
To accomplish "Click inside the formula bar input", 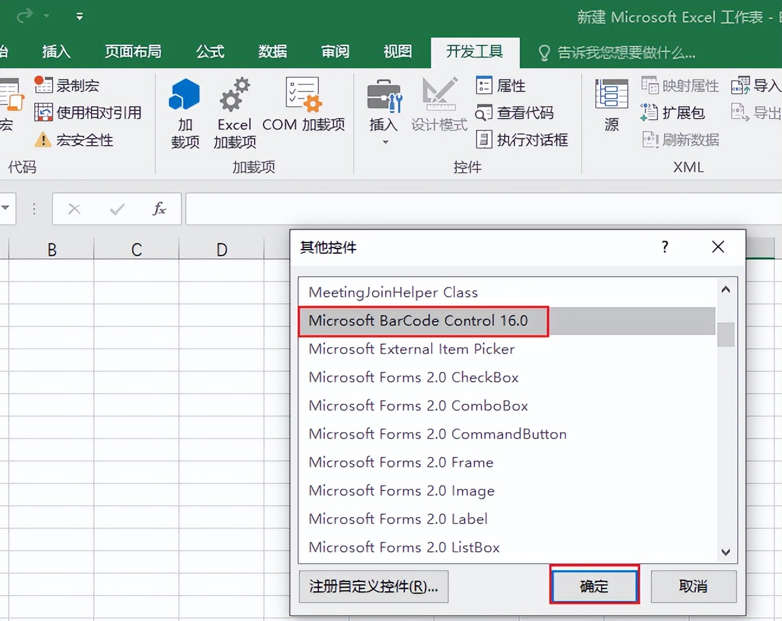I will 483,209.
